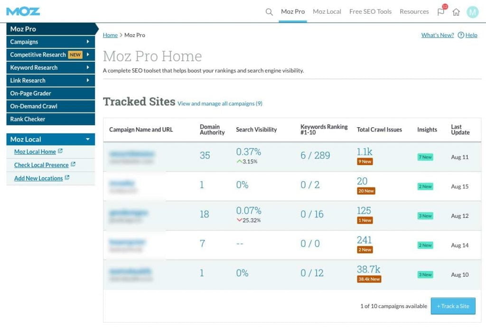Image resolution: width=486 pixels, height=327 pixels.
Task: Click the 38.7k total crawl issues value
Action: pos(368,270)
